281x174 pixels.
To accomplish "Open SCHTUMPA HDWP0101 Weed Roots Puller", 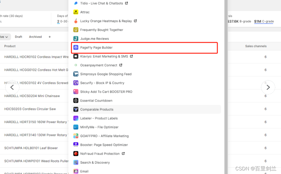I will [x=36, y=161].
